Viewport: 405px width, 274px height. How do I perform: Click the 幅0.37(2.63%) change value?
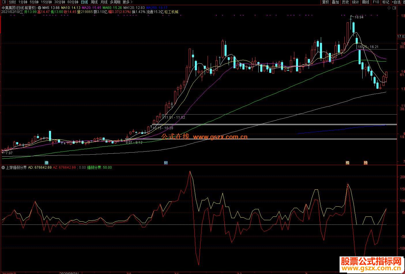pyautogui.click(x=120, y=12)
